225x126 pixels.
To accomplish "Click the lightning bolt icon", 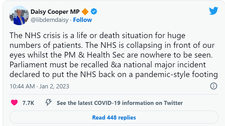I will (48, 103).
